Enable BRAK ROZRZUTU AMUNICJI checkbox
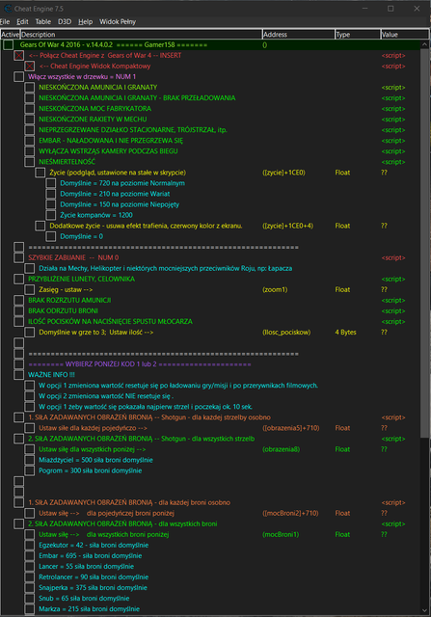This screenshot has width=431, height=617. click(19, 300)
